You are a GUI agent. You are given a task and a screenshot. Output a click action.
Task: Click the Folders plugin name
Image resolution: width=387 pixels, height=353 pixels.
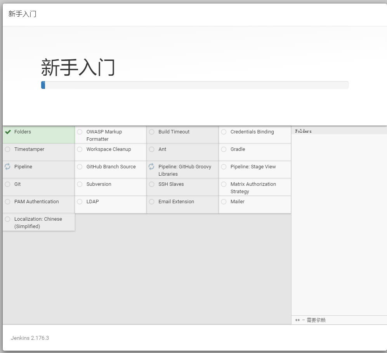(23, 132)
